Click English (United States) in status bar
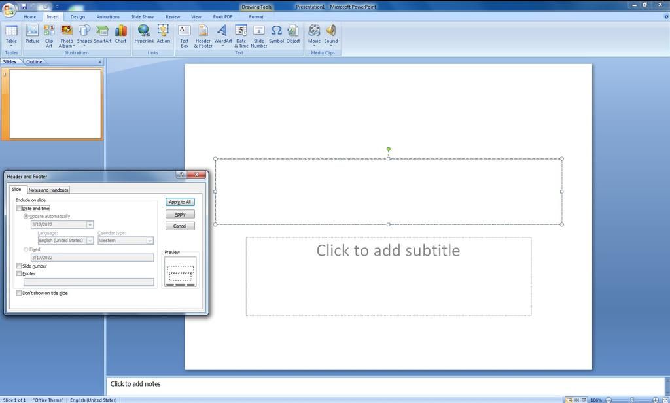Image resolution: width=670 pixels, height=403 pixels. [93, 400]
